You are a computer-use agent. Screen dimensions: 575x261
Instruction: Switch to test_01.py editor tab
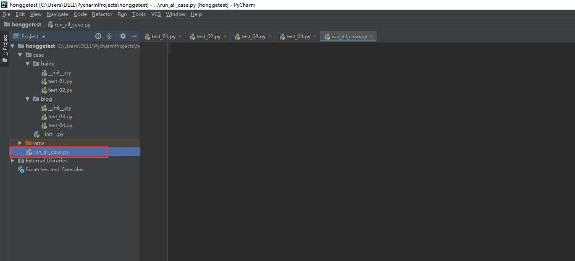(x=163, y=37)
